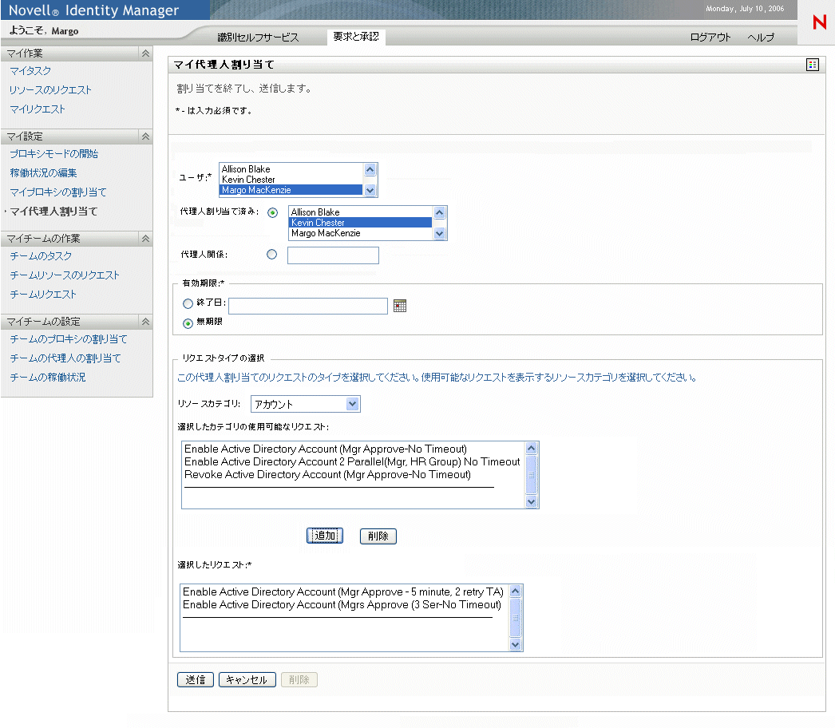Open the ヘルプ link
835x728 pixels.
pyautogui.click(x=761, y=38)
